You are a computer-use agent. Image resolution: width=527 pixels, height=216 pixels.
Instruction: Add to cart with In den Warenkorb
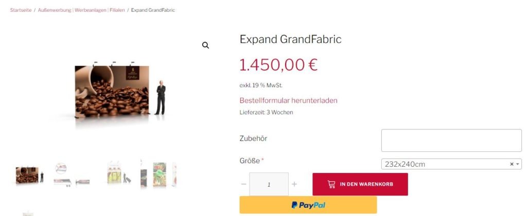pyautogui.click(x=360, y=184)
